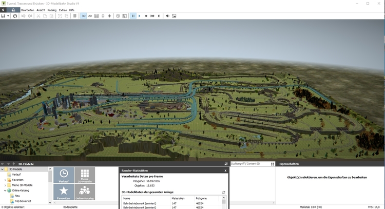Sort table by Name column
The height and width of the screenshot is (209, 385).
tap(146, 198)
